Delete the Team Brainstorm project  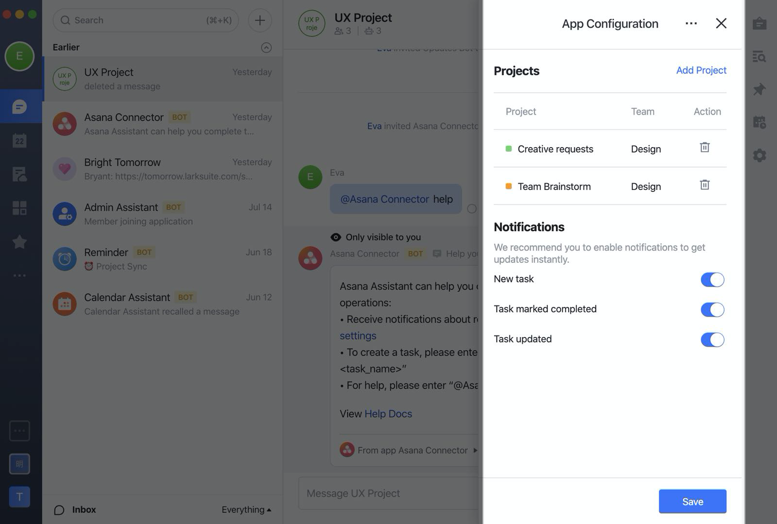pyautogui.click(x=704, y=185)
